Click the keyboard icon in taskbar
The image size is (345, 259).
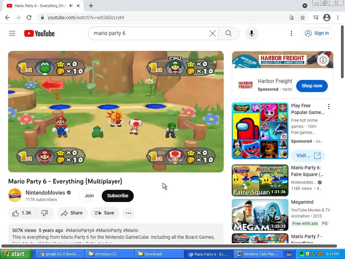point(289,254)
